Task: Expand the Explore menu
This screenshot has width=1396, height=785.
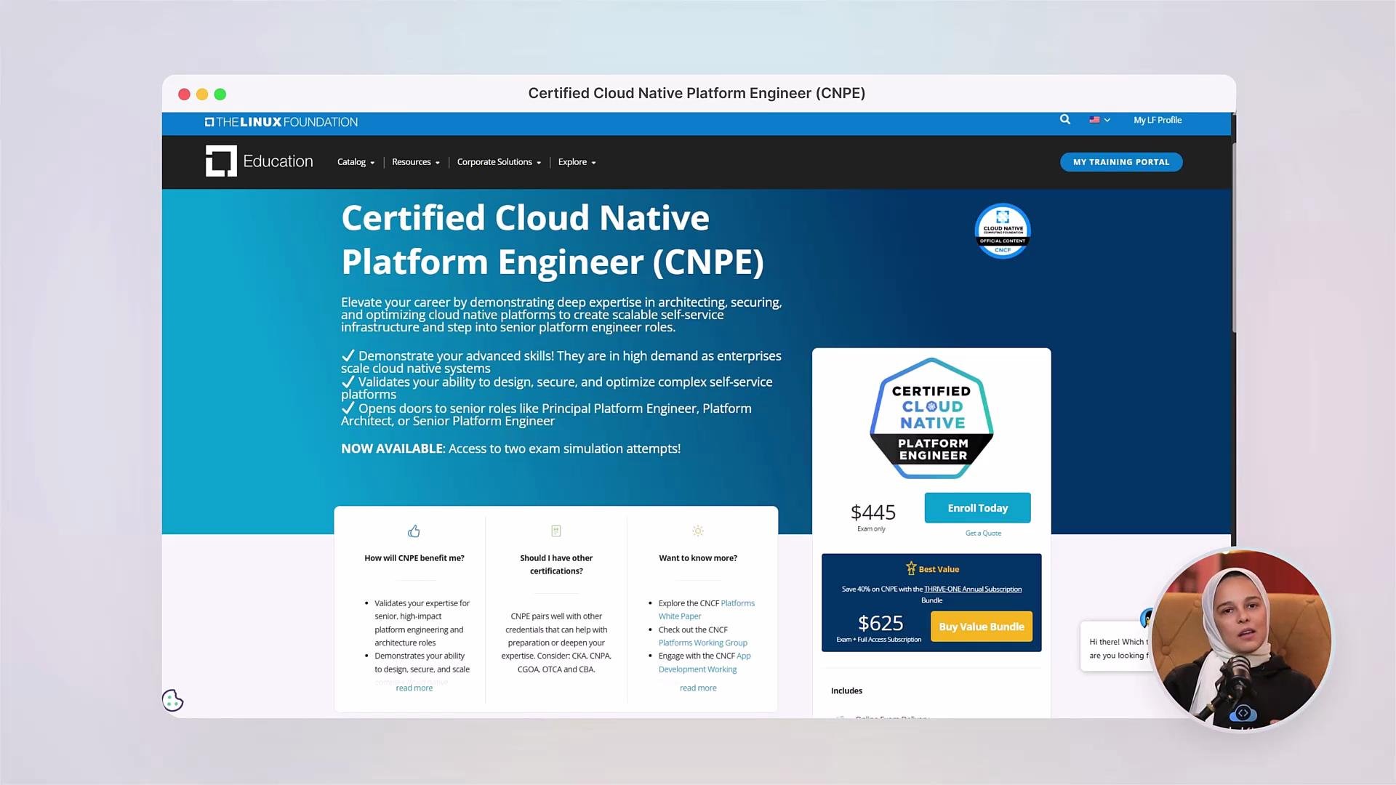Action: click(x=577, y=162)
